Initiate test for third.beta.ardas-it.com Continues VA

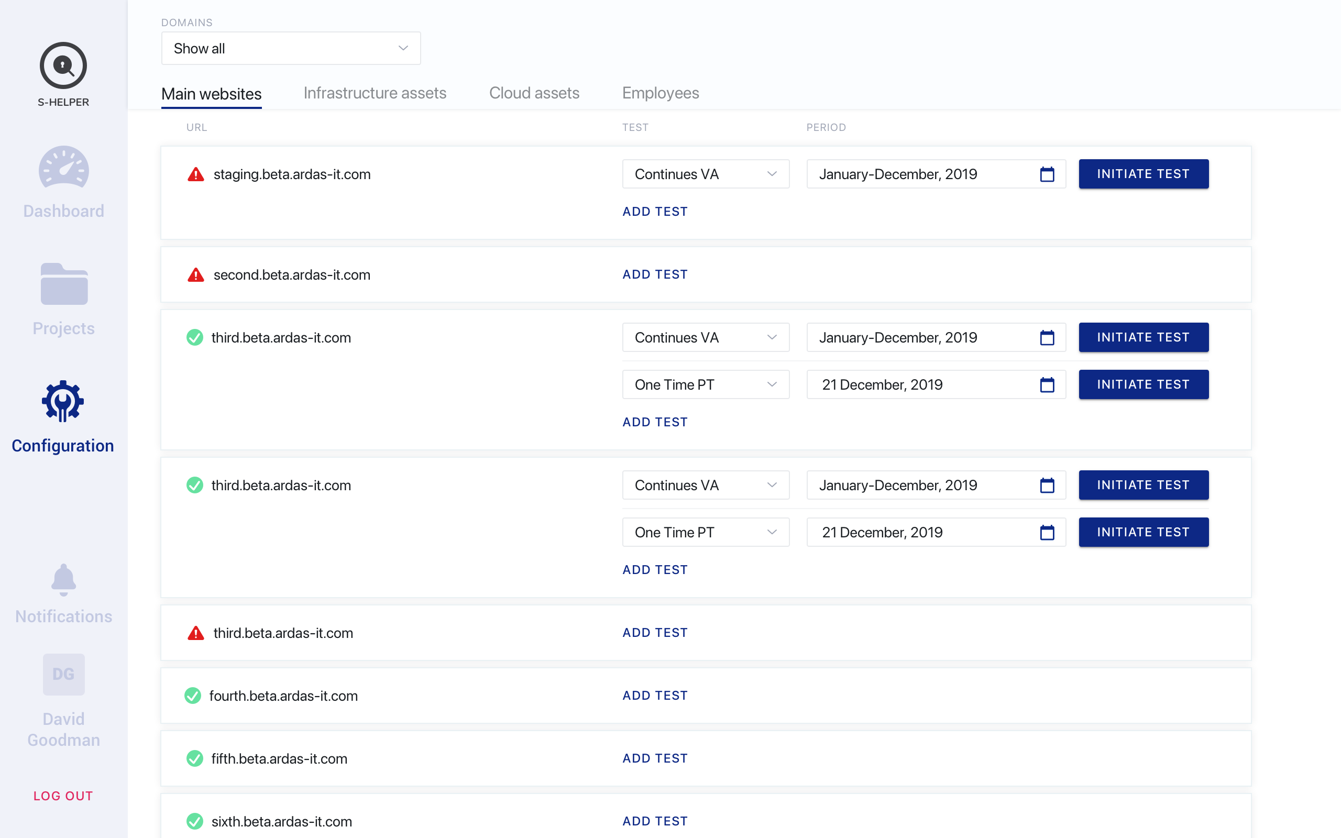click(x=1143, y=337)
